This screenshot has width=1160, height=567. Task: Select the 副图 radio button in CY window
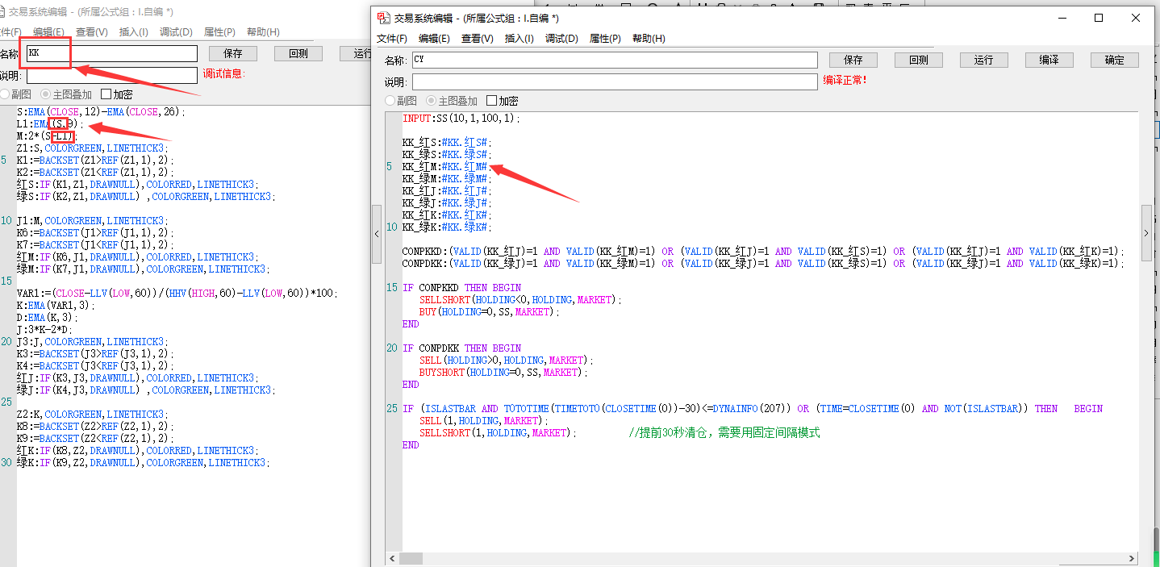click(390, 101)
